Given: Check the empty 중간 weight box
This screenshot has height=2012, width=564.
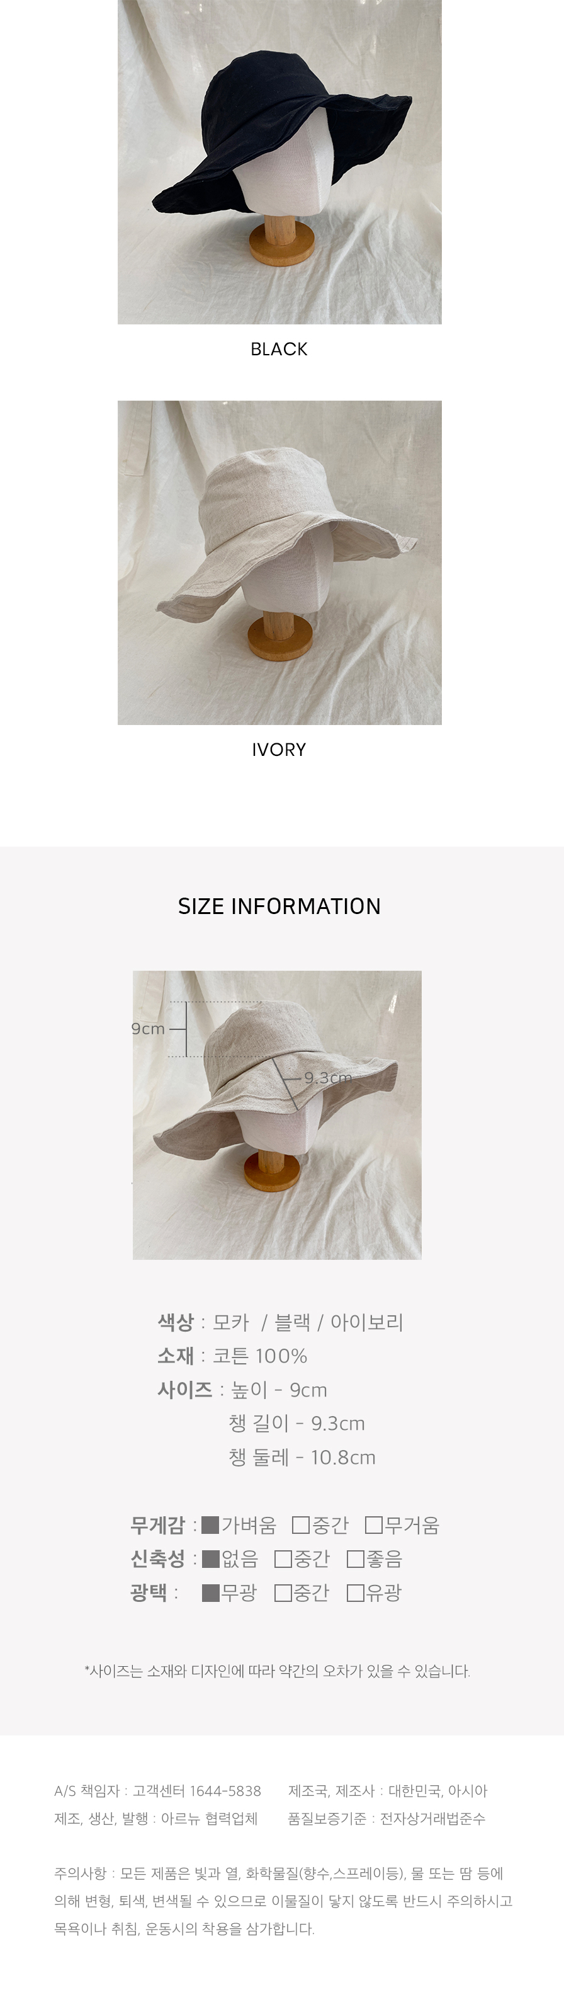Looking at the screenshot, I should click(300, 1524).
